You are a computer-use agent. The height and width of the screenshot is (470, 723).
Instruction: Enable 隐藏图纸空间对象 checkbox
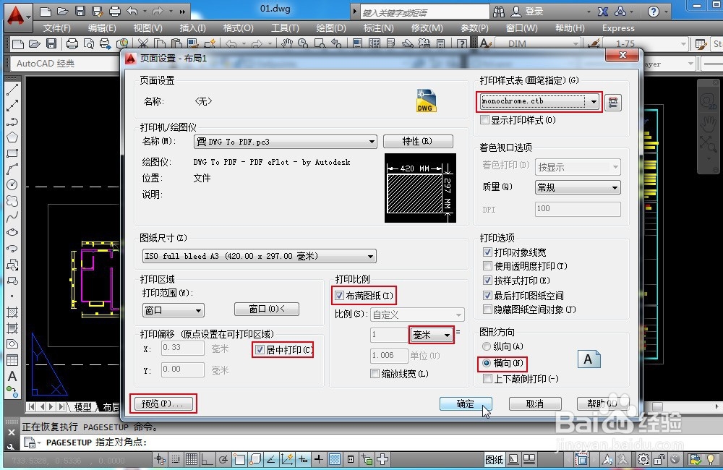[487, 309]
